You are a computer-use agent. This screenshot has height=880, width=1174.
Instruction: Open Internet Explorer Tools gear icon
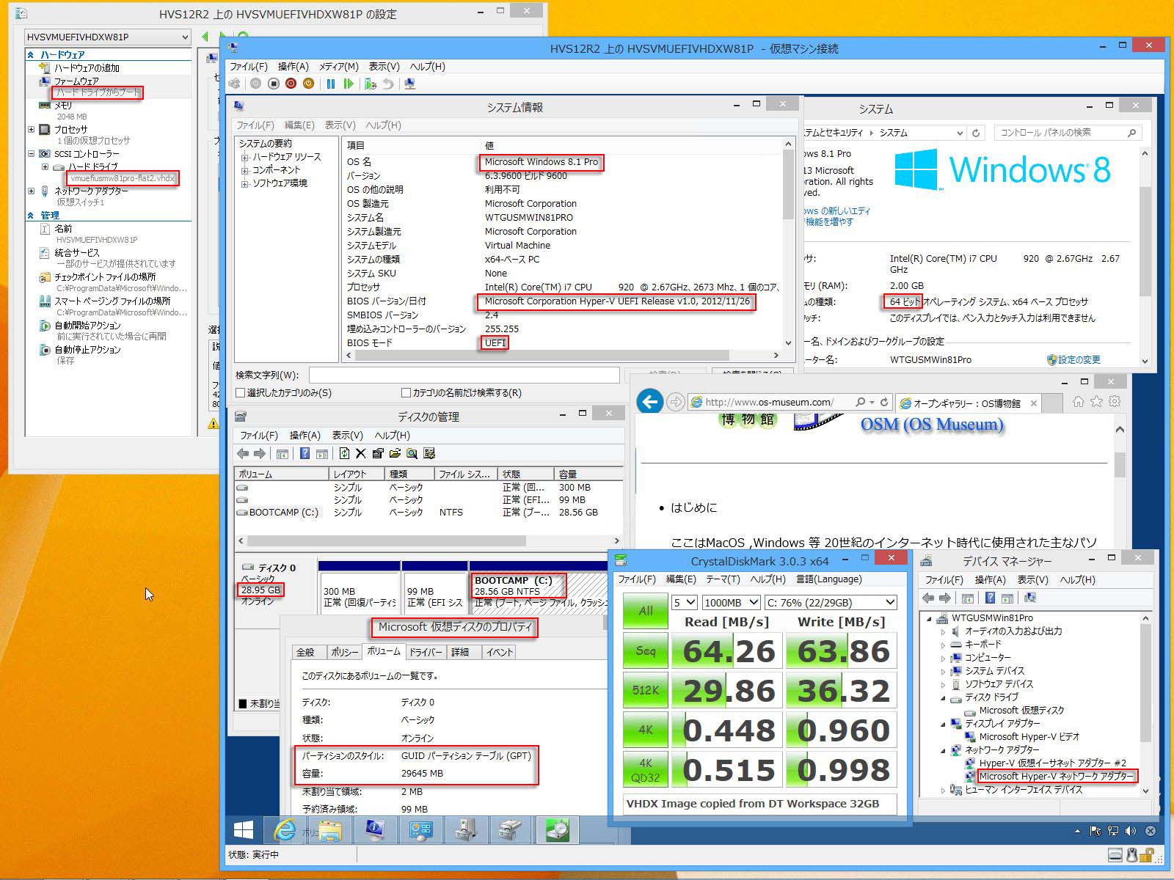pos(1115,401)
